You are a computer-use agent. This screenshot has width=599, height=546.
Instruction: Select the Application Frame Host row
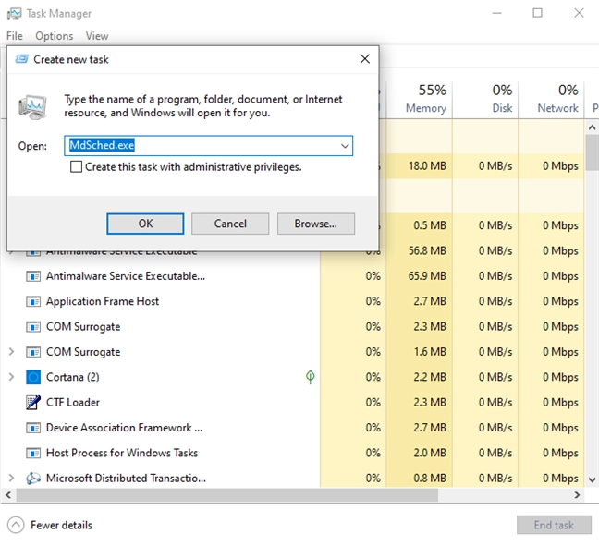pyautogui.click(x=292, y=301)
